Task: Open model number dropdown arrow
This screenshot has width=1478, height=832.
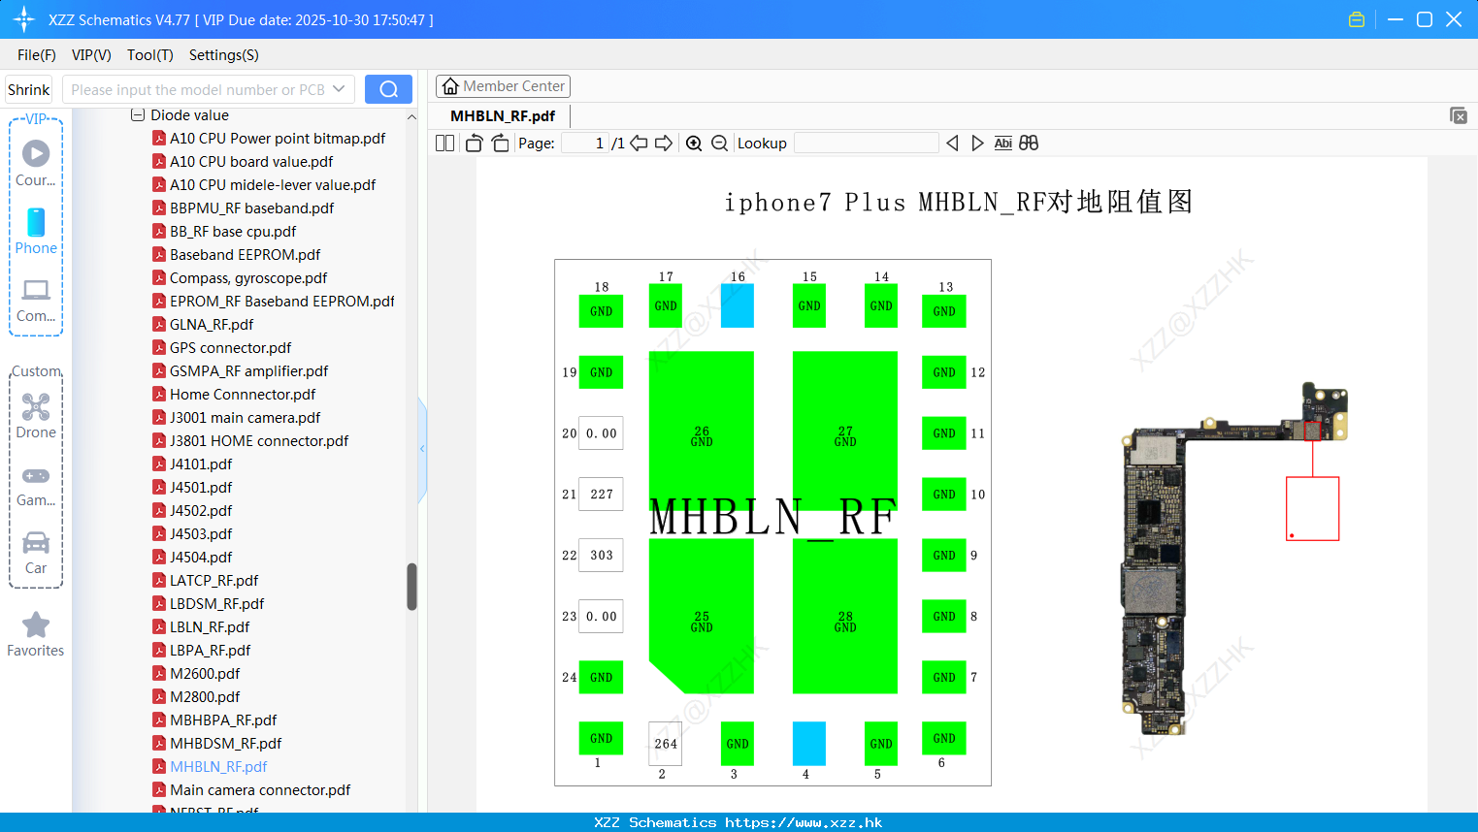Action: [339, 89]
